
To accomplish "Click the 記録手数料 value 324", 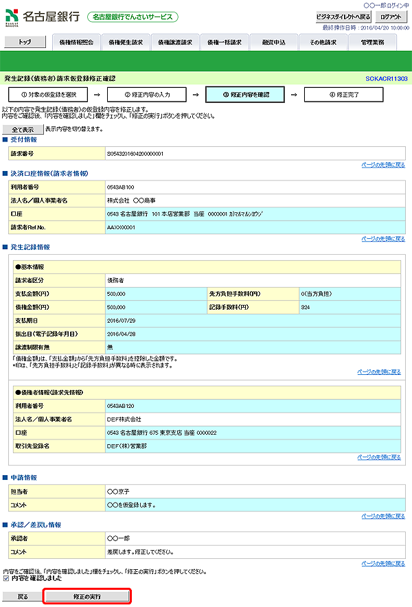I will click(x=305, y=308).
